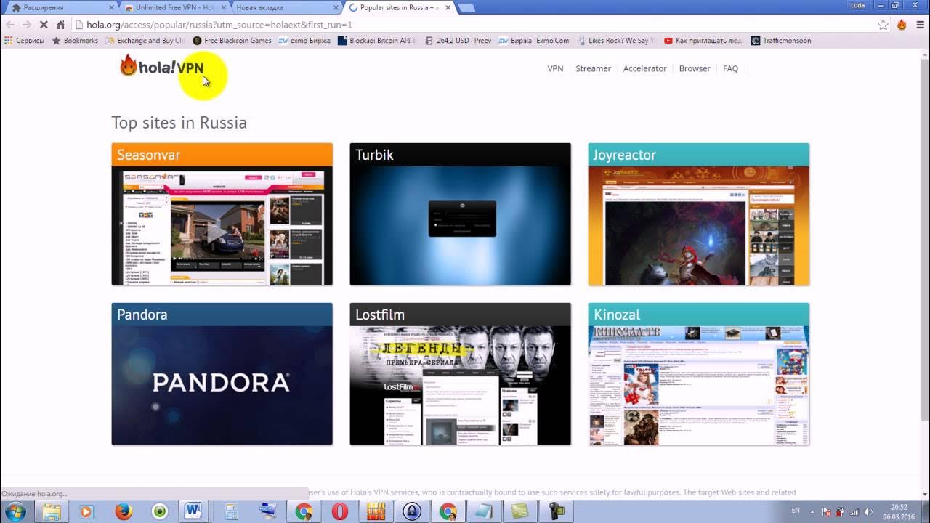Click the network signal tray icon

[x=854, y=511]
